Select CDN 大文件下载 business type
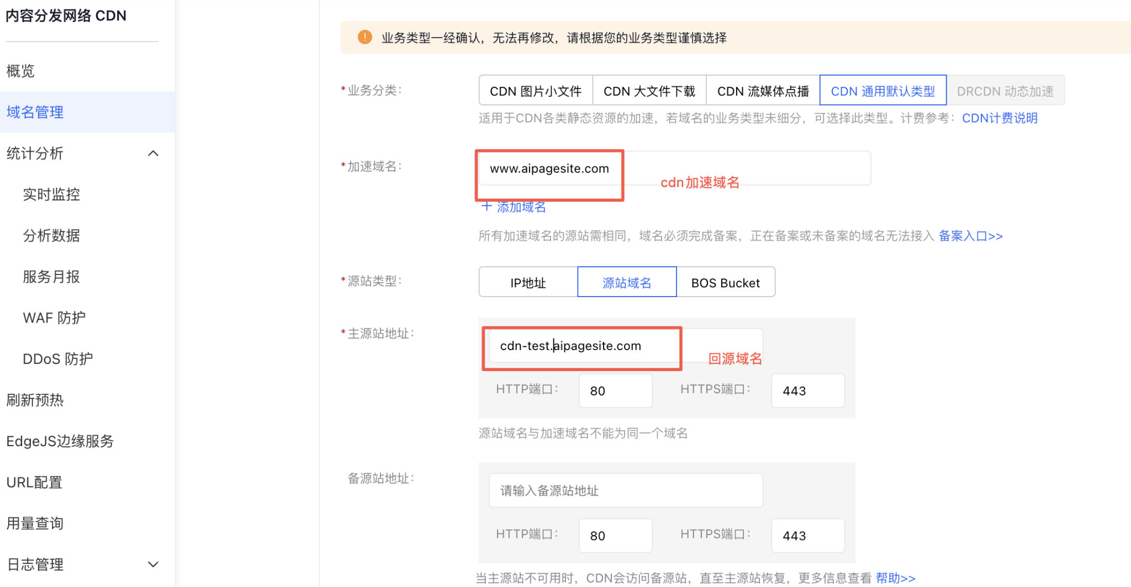This screenshot has width=1131, height=587. [x=649, y=91]
